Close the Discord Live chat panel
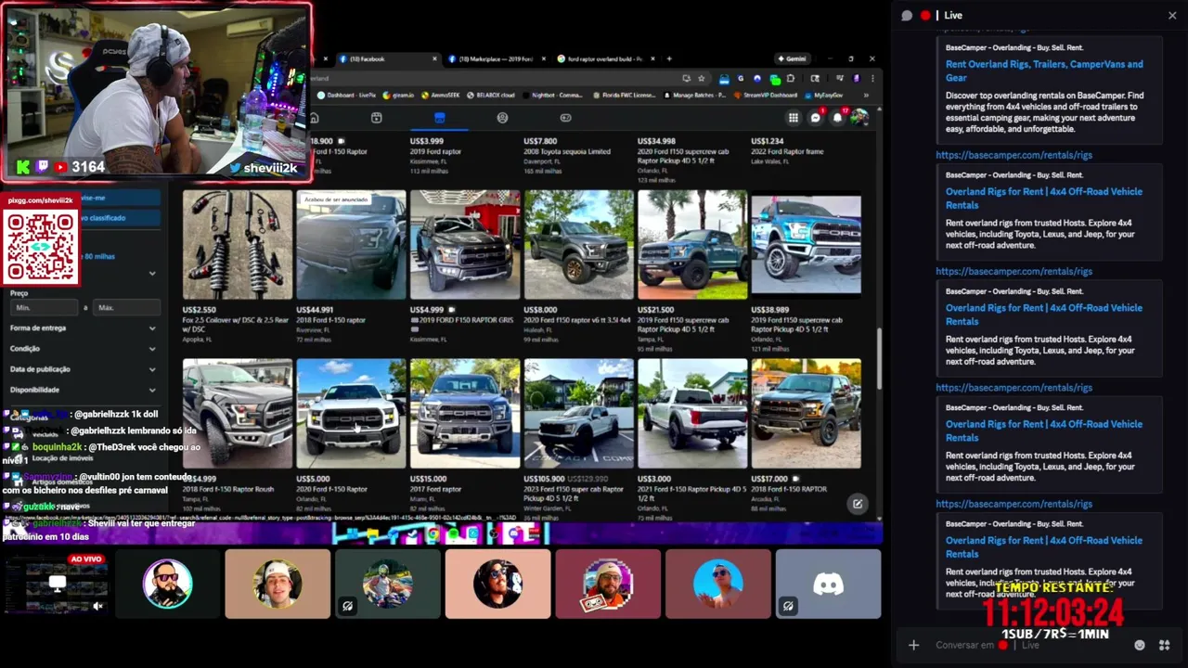This screenshot has width=1188, height=668. click(1171, 15)
